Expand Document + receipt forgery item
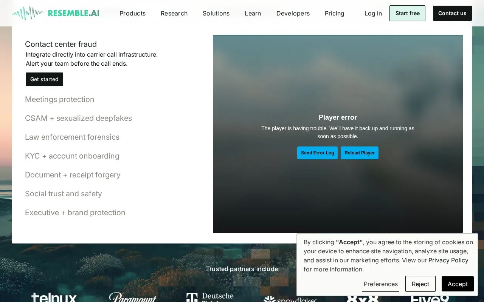 [73, 175]
